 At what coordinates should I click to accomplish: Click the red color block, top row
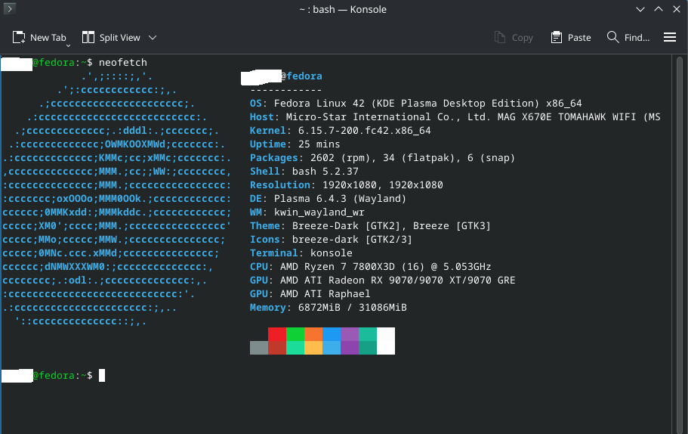[x=277, y=334]
